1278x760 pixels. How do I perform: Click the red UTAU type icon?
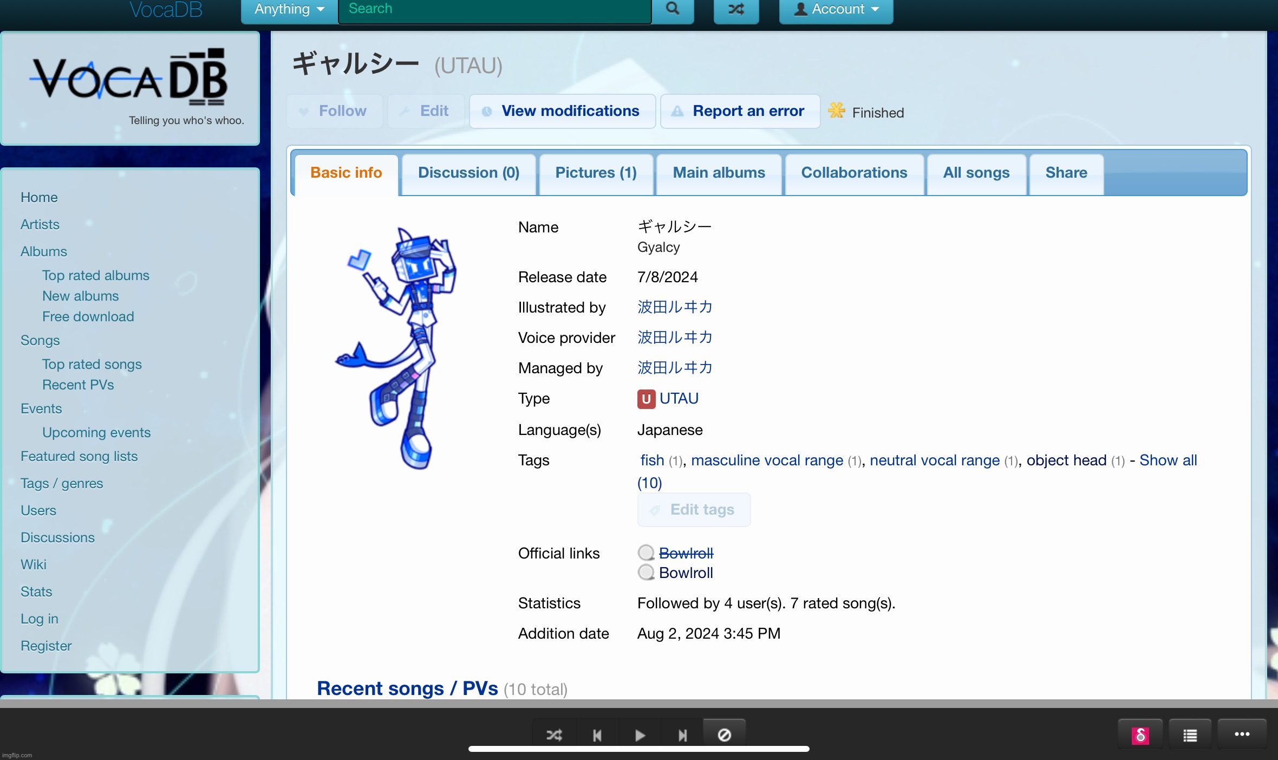[646, 399]
